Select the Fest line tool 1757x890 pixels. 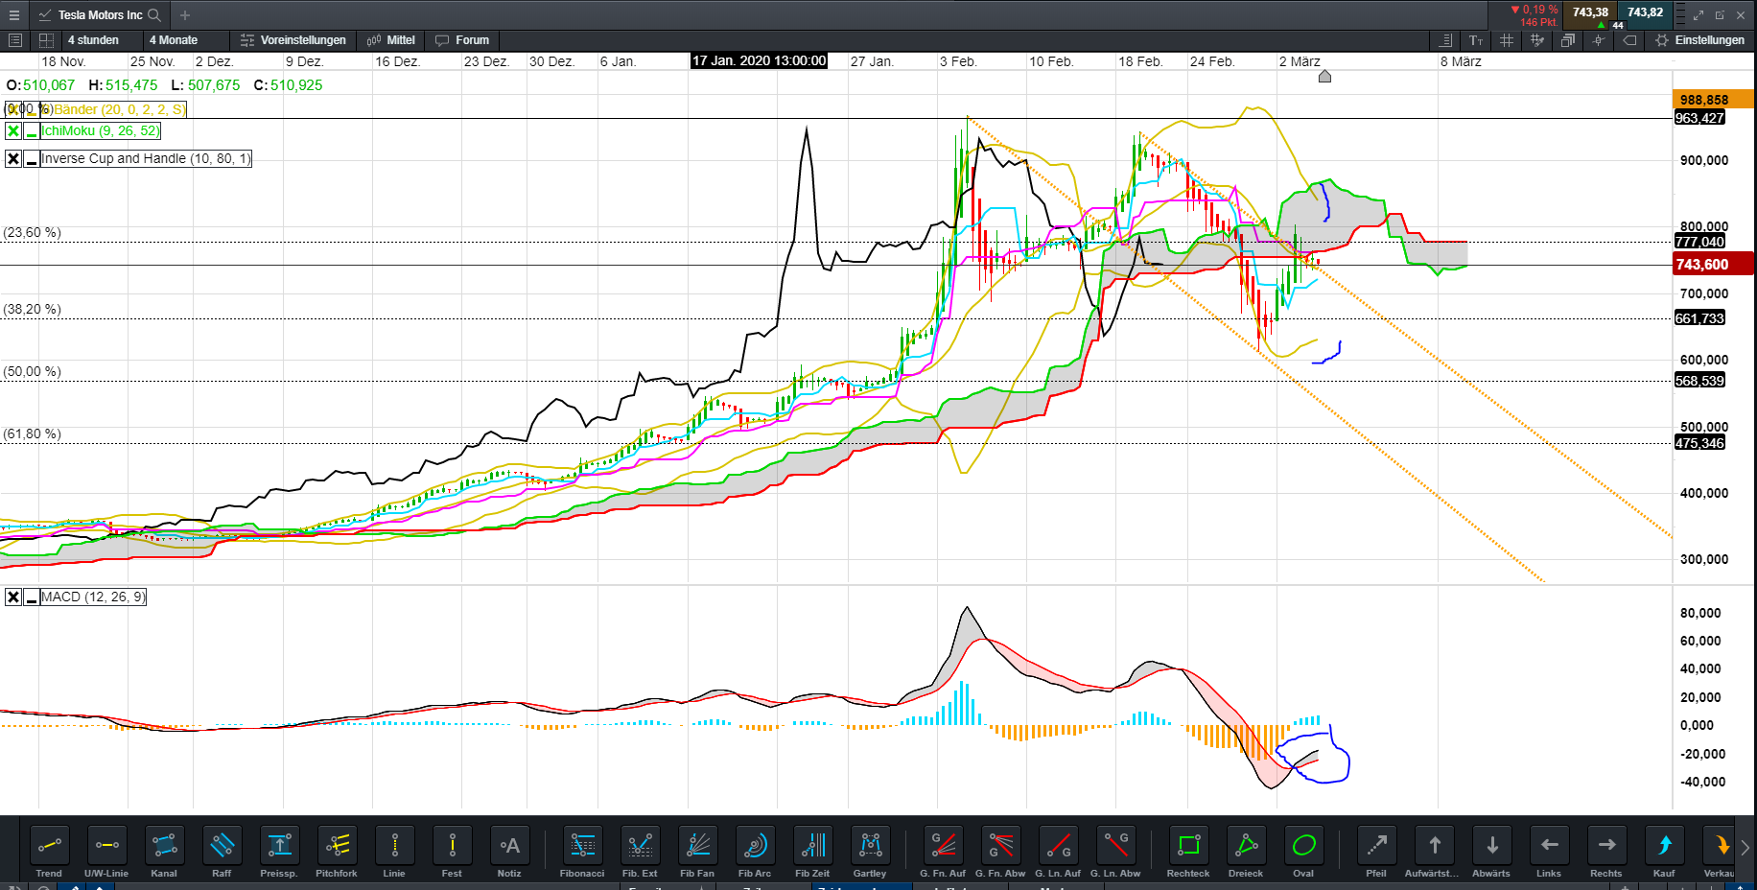(452, 852)
